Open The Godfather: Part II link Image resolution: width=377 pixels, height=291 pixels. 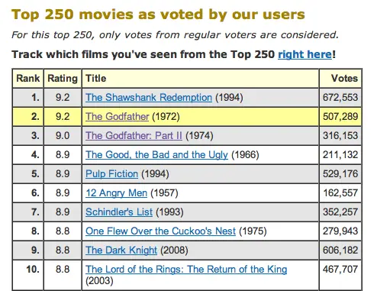tap(134, 136)
